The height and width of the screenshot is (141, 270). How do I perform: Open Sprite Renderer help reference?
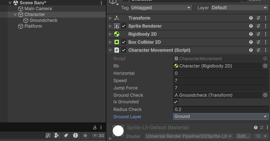(x=251, y=26)
